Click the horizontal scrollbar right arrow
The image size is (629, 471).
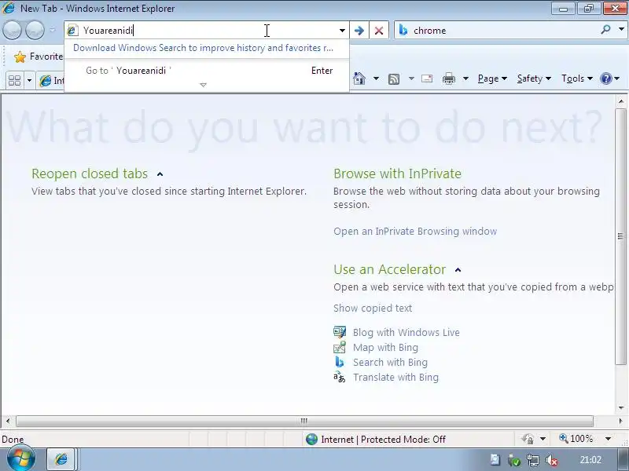tap(620, 421)
